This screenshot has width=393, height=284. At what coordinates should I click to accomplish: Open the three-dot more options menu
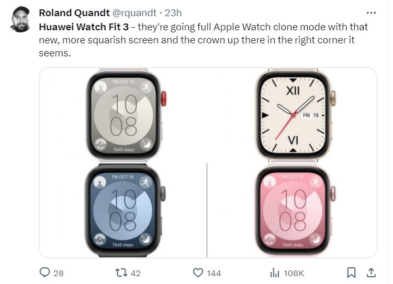[x=371, y=13]
